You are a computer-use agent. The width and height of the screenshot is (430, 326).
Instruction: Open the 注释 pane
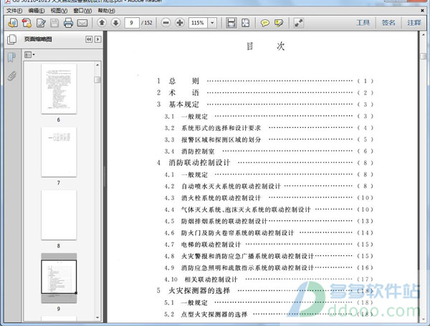pyautogui.click(x=414, y=22)
